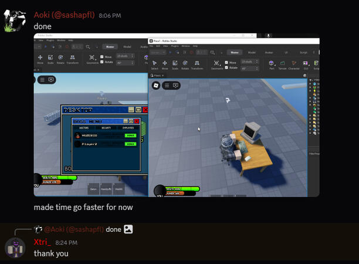Screen dimensions: 359x264
Task: Open the Place1 document tab dropdown arrow
Action: pyautogui.click(x=163, y=75)
